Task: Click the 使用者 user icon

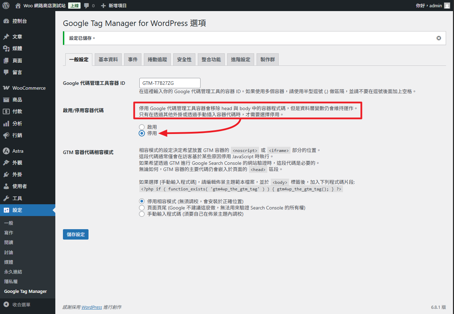Action: [6, 186]
